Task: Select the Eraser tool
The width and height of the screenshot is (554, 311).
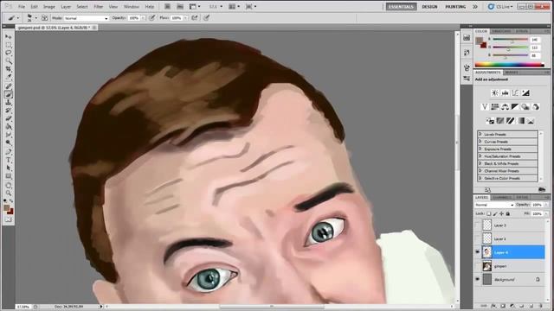Action: pos(9,119)
